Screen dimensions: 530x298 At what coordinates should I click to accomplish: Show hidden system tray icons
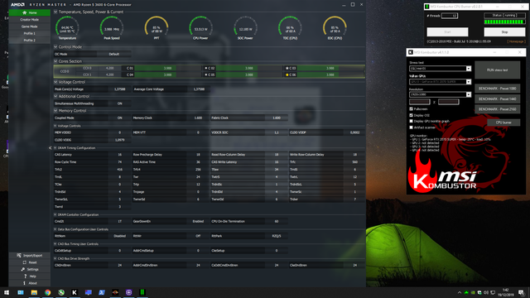[460, 292]
